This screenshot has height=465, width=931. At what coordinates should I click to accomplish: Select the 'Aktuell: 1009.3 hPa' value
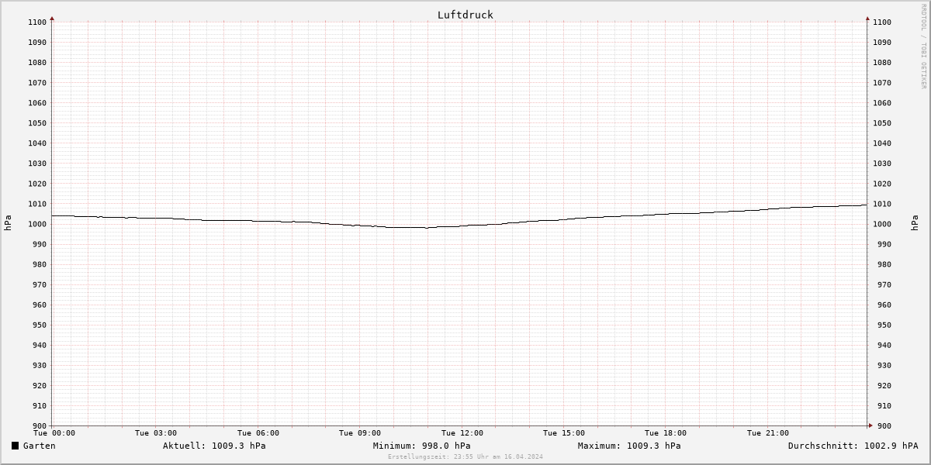tap(214, 446)
